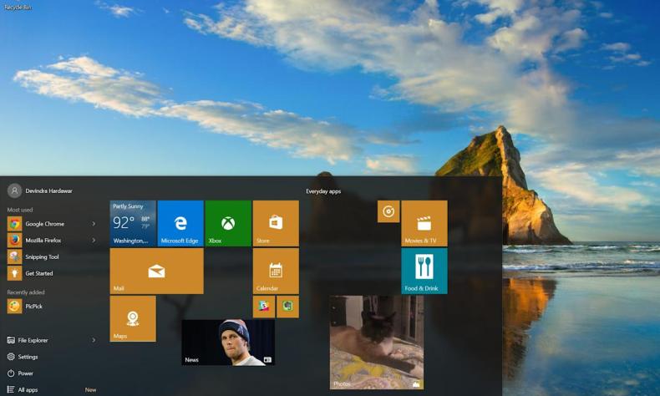Click the Everyday apps group title
Image resolution: width=660 pixels, height=396 pixels.
pyautogui.click(x=323, y=191)
